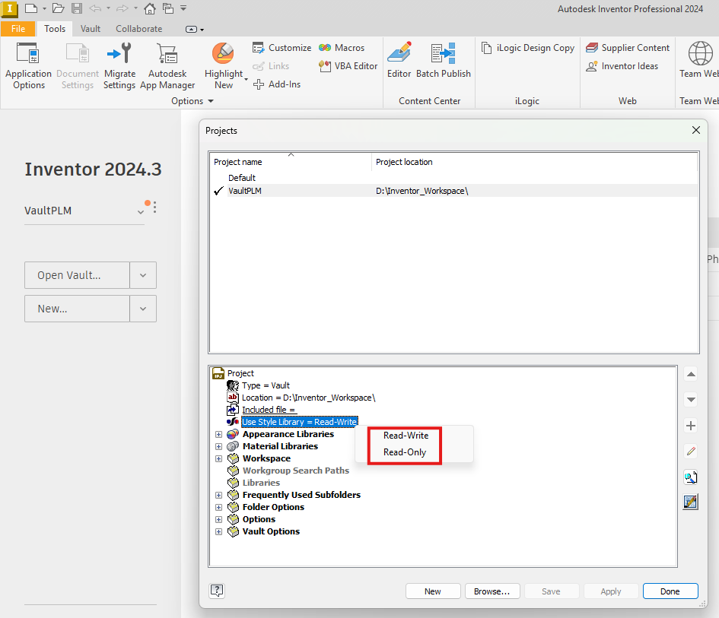Viewport: 719px width, 618px height.
Task: Click the Team Web globe icon
Action: 700,53
